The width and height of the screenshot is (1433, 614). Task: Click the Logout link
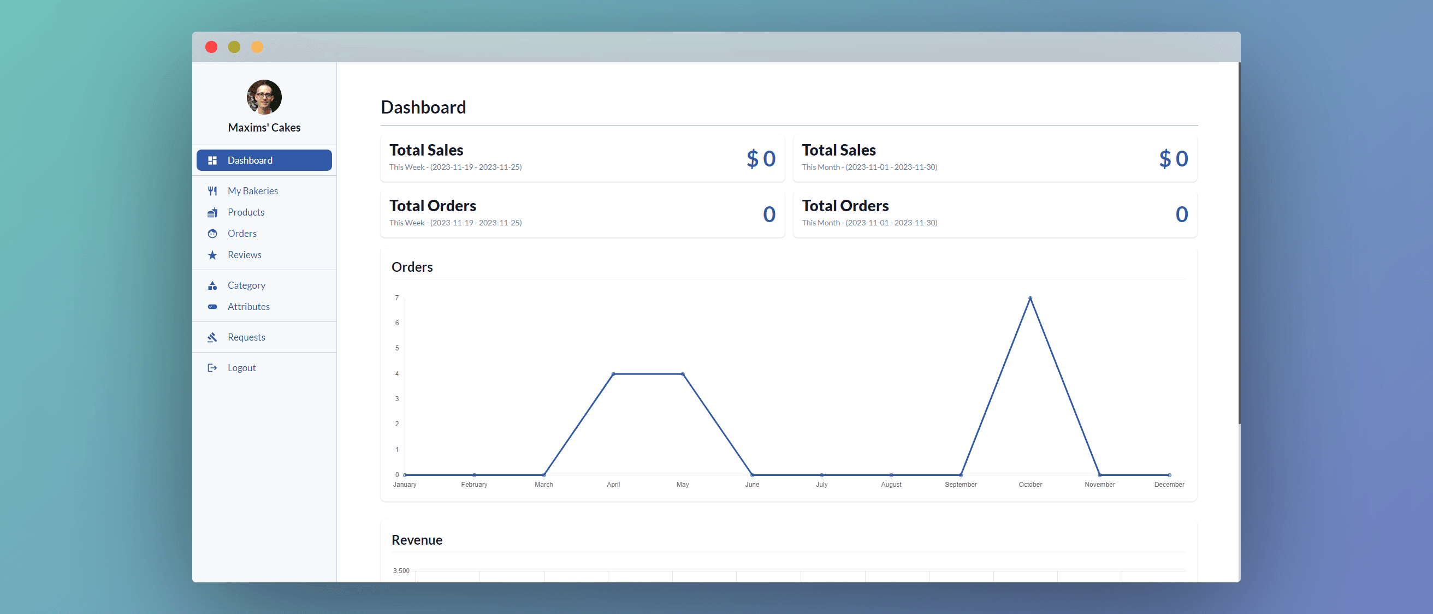[241, 367]
